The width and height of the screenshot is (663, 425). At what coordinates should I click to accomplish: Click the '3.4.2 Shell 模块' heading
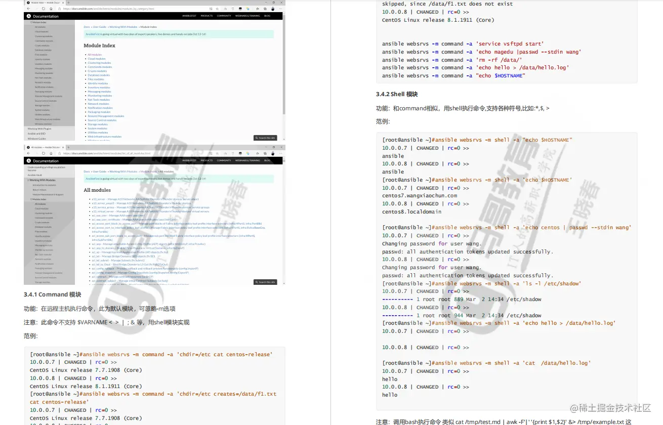(x=397, y=94)
